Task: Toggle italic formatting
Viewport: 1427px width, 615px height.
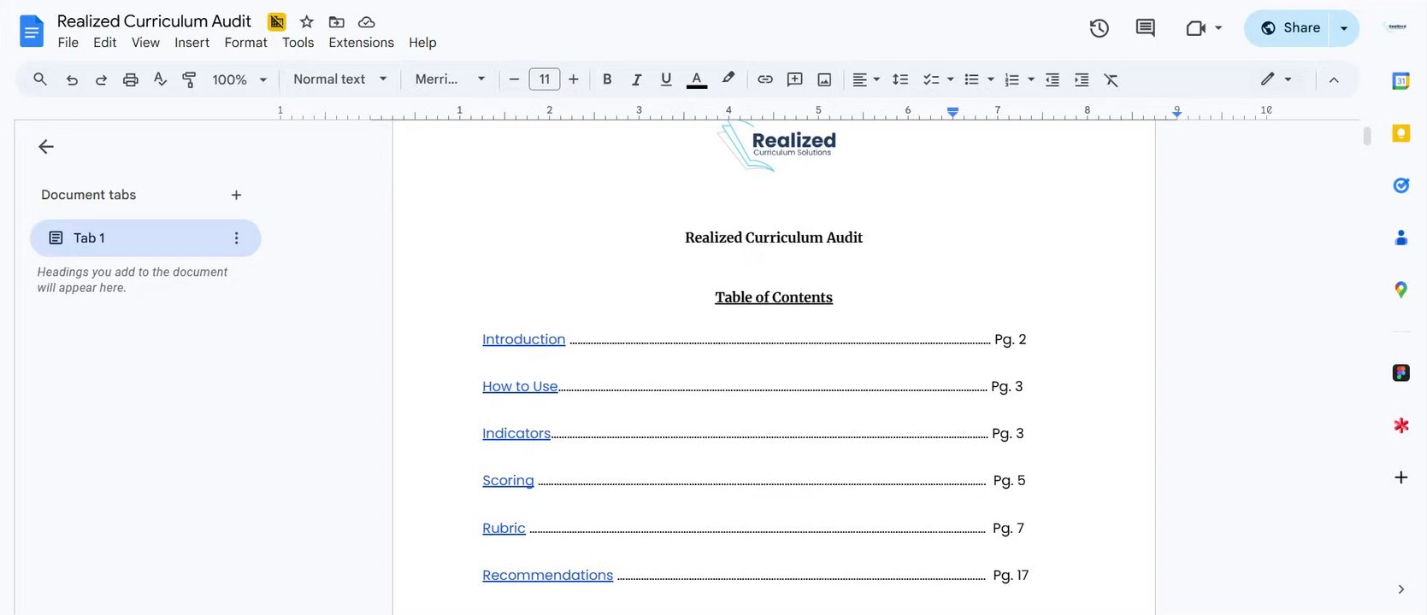Action: tap(636, 79)
